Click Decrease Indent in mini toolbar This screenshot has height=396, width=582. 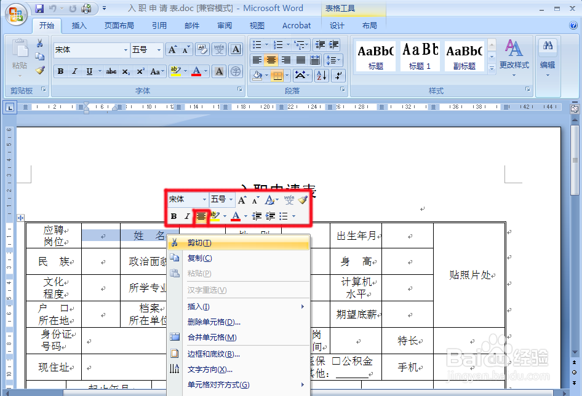(x=257, y=216)
